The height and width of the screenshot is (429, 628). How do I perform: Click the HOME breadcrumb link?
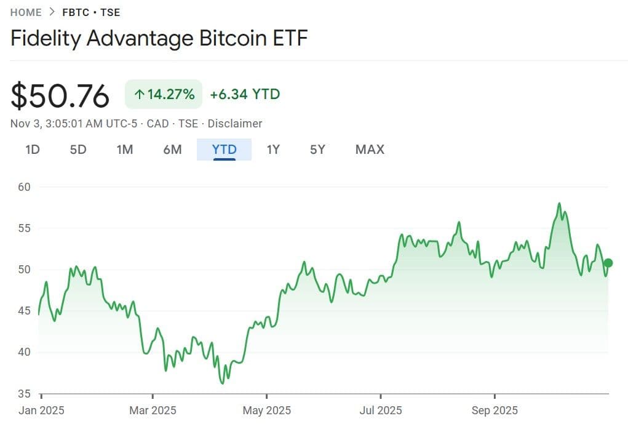[26, 12]
